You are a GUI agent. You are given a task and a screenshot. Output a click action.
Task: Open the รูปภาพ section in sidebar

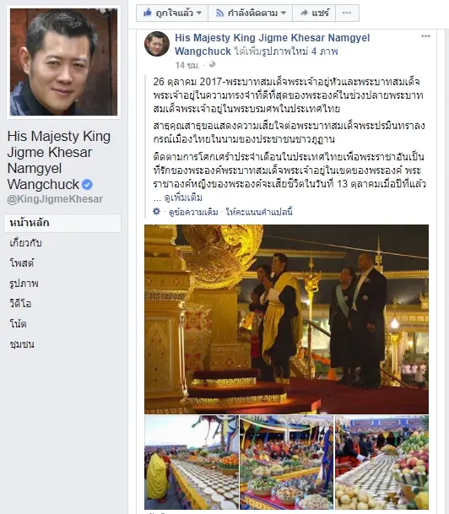24,284
